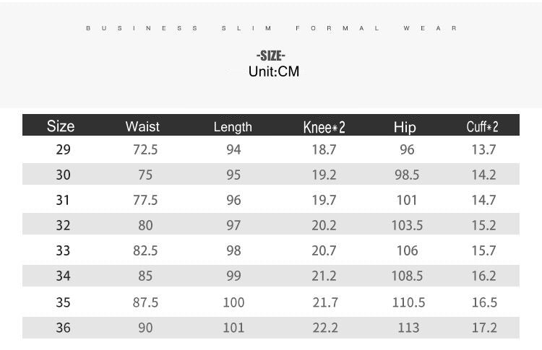Select the Length column header
This screenshot has width=542, height=350.
coord(233,127)
